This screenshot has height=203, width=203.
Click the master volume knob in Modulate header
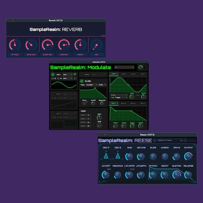click(x=141, y=67)
